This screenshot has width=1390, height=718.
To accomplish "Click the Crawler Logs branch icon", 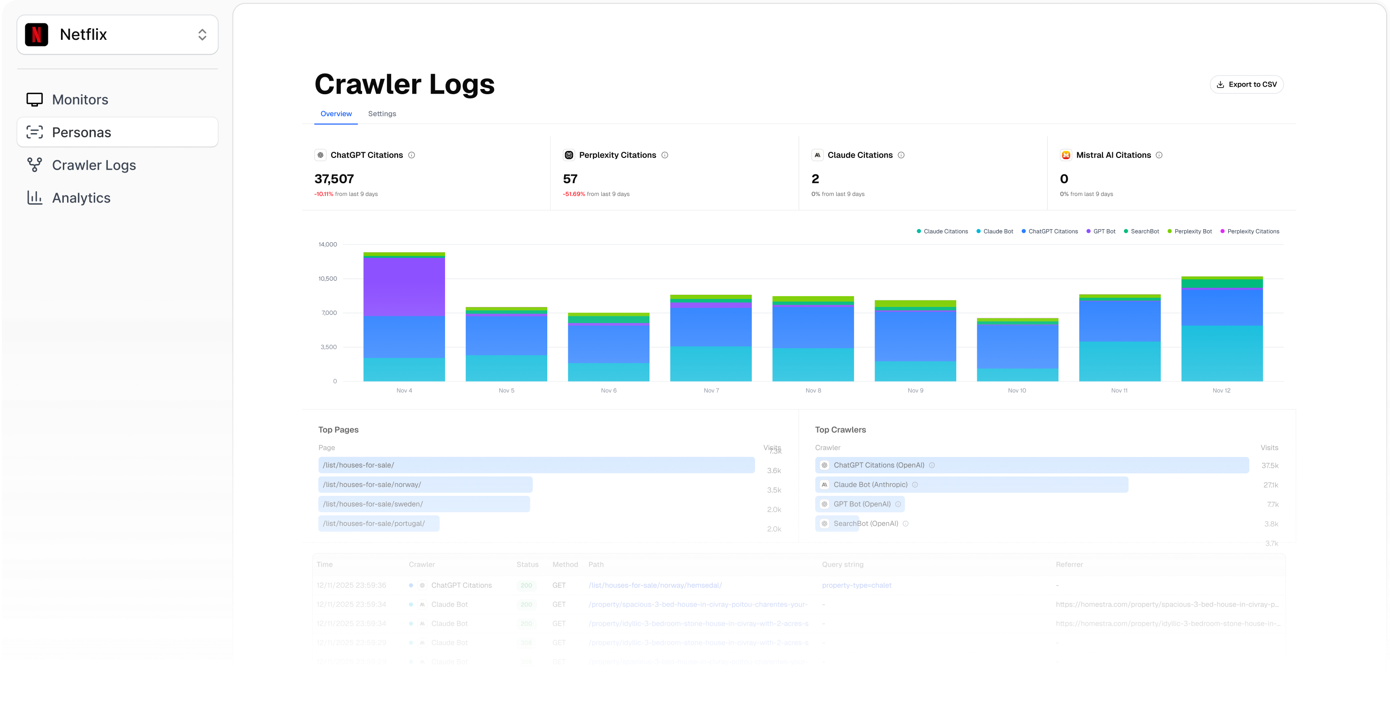I will click(x=35, y=165).
